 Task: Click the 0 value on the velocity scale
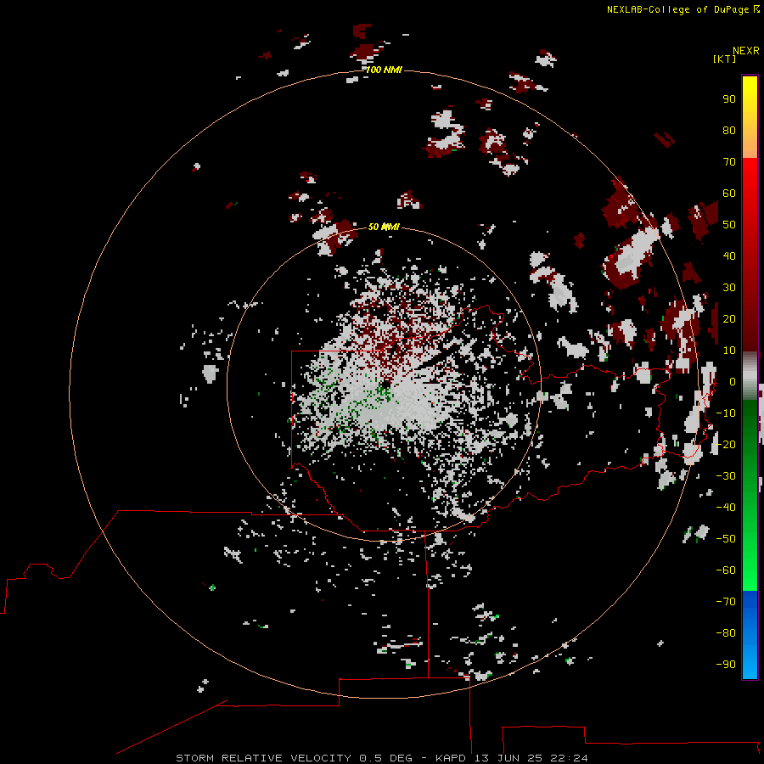(733, 381)
